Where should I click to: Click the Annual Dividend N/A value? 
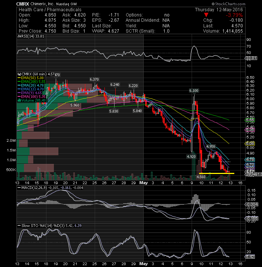(166, 20)
